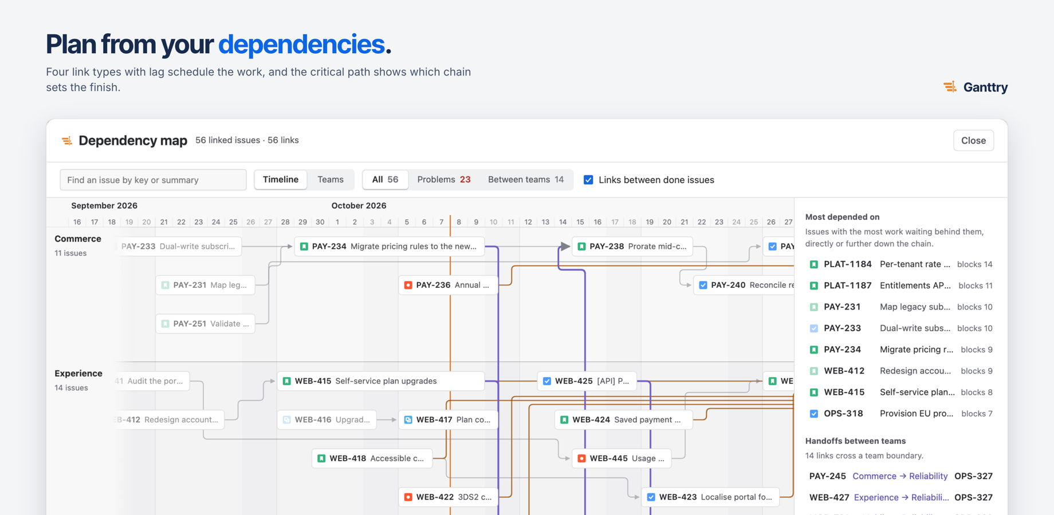Click the October 8 date marker
Image resolution: width=1054 pixels, height=515 pixels.
point(459,222)
